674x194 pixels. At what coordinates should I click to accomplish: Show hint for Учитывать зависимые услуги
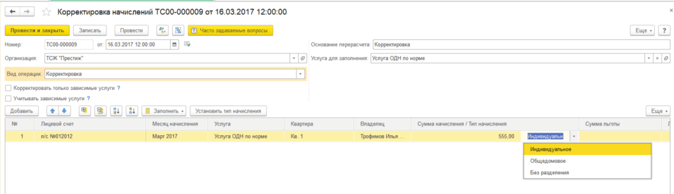(89, 98)
